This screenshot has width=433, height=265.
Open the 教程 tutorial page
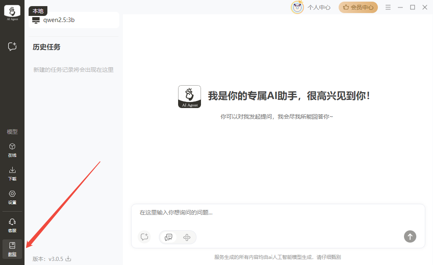coord(12,249)
